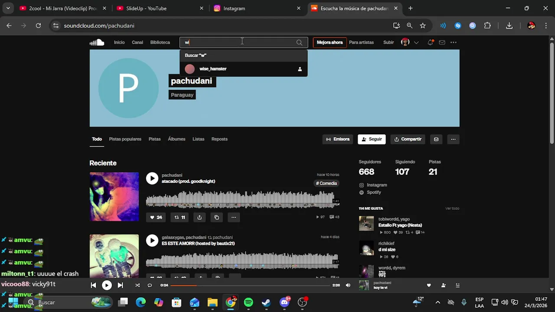Select wise_hamster search suggestion
The height and width of the screenshot is (312, 555).
243,69
